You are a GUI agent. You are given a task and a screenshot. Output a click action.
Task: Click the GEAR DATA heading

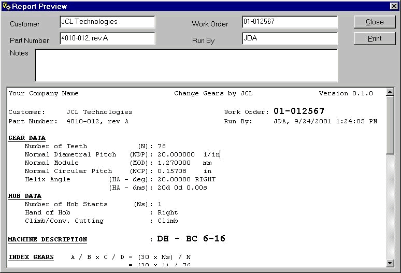coord(27,138)
